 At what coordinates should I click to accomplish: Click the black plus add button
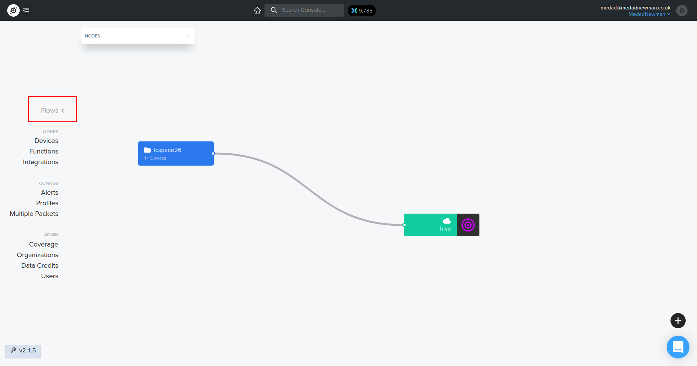(678, 321)
